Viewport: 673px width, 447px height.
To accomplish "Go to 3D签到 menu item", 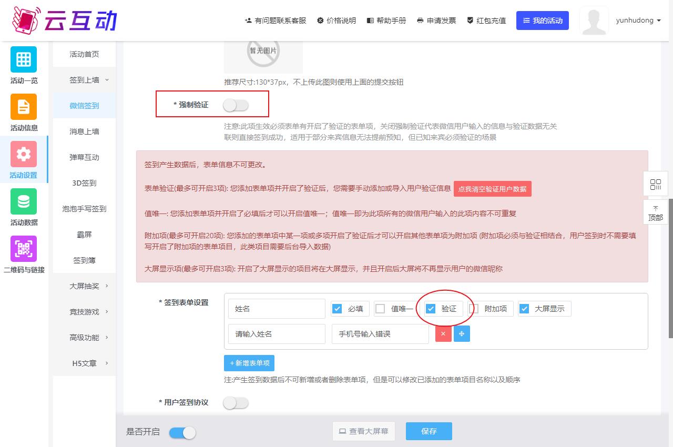I will click(84, 183).
